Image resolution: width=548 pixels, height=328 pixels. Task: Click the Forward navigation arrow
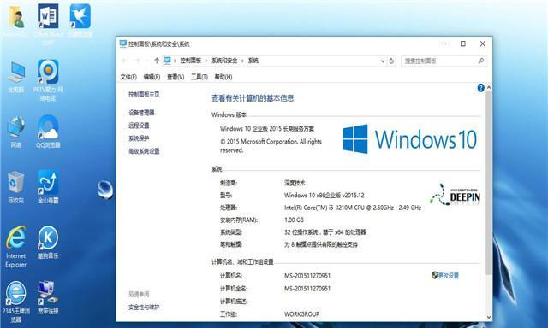(x=137, y=61)
